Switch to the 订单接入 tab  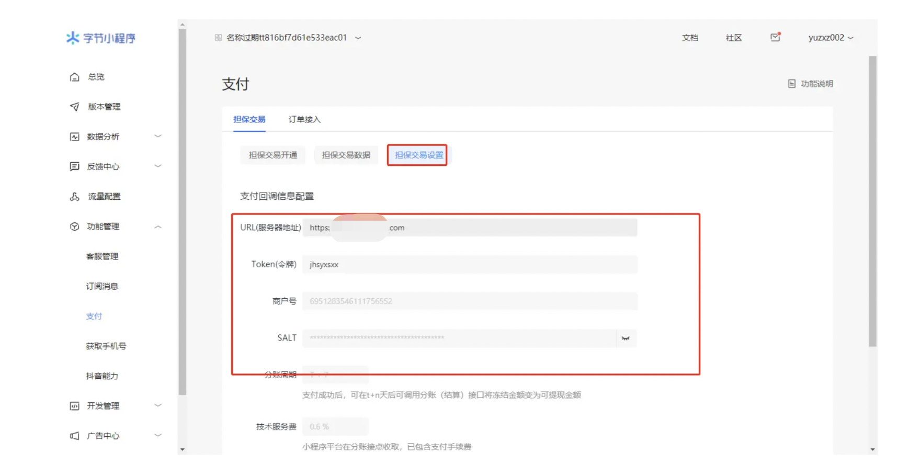coord(305,119)
